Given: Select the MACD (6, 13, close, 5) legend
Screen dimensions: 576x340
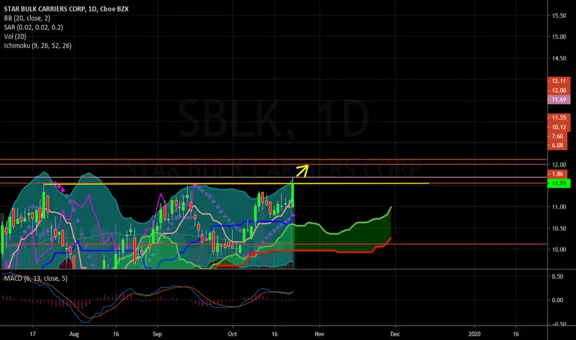Looking at the screenshot, I should [x=36, y=278].
